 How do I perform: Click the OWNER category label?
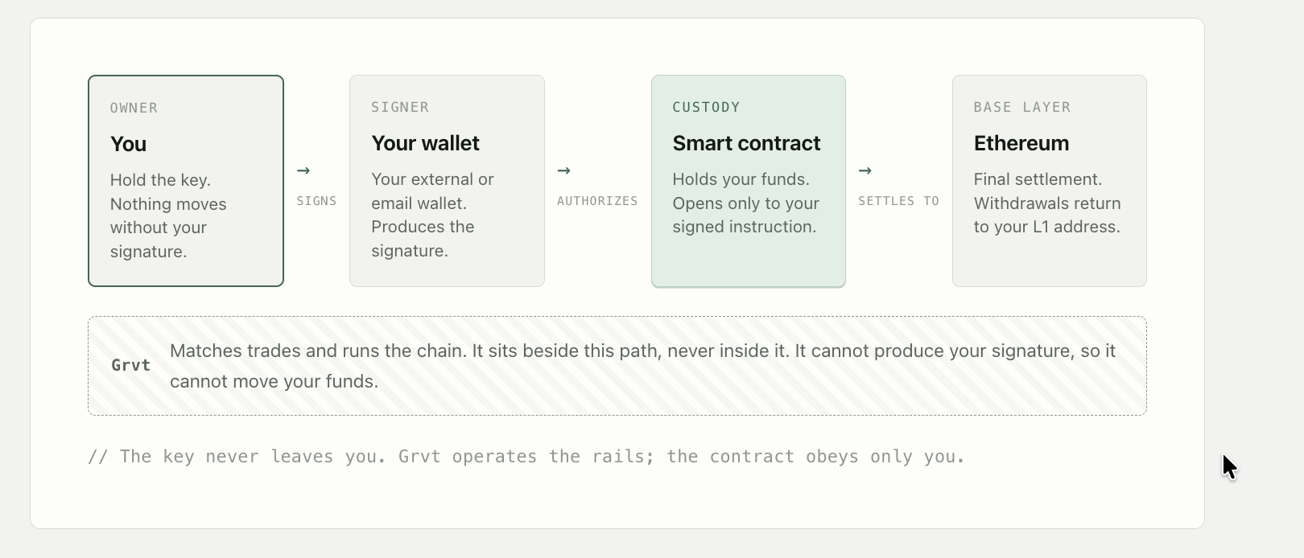click(134, 108)
